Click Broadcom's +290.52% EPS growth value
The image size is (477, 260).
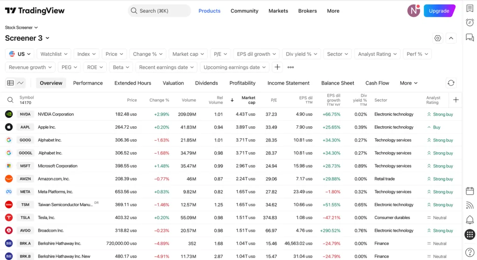[330, 231]
